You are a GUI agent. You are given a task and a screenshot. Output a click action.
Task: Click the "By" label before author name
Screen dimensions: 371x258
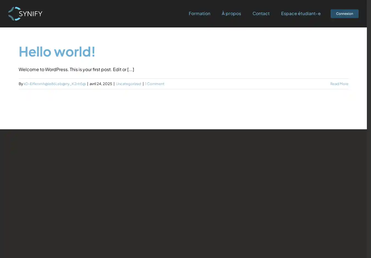[21, 84]
